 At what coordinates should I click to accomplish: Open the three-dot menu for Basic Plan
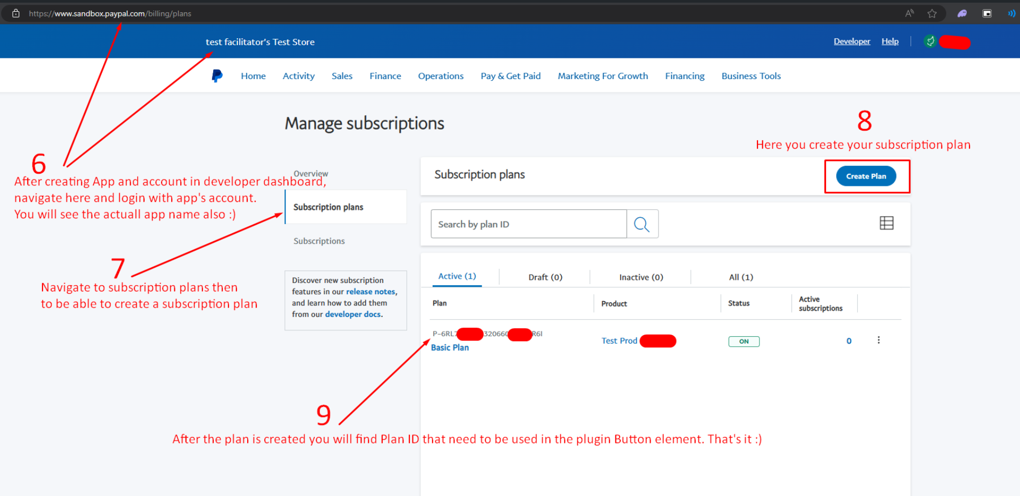pos(878,340)
